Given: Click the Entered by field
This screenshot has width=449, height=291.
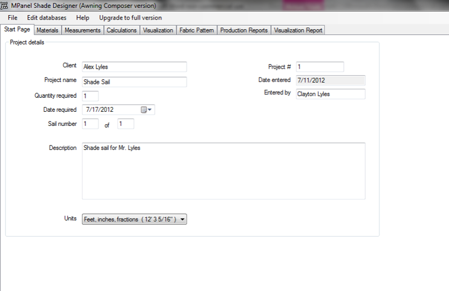Looking at the screenshot, I should [330, 94].
